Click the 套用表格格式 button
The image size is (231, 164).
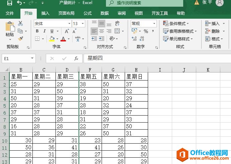click(x=180, y=31)
